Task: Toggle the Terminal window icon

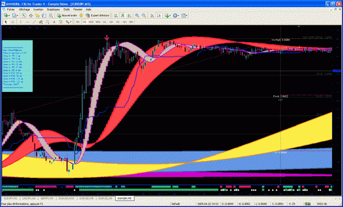Action: (44, 15)
